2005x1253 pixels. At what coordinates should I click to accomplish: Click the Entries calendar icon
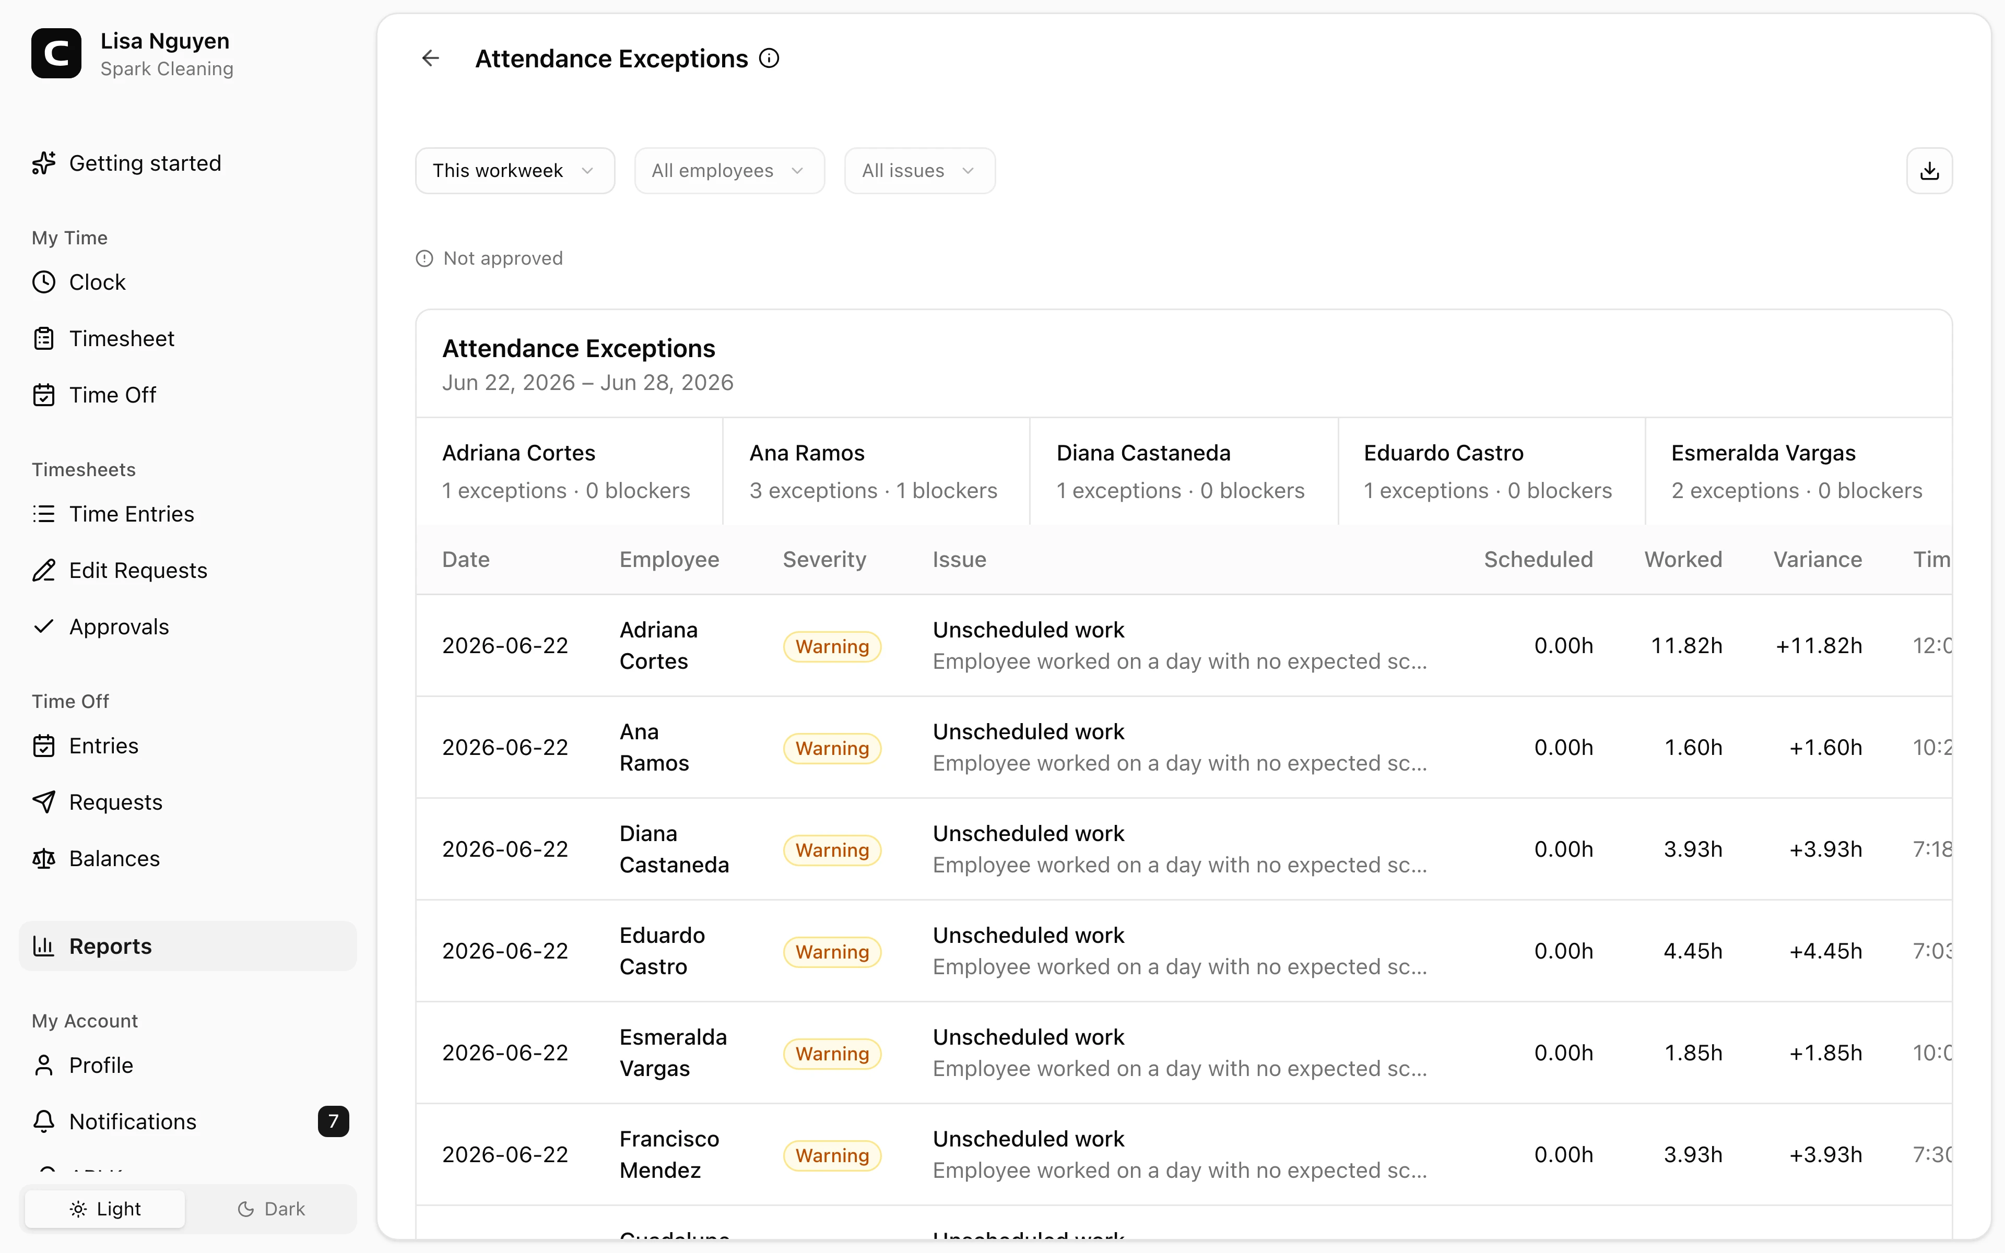click(x=44, y=746)
